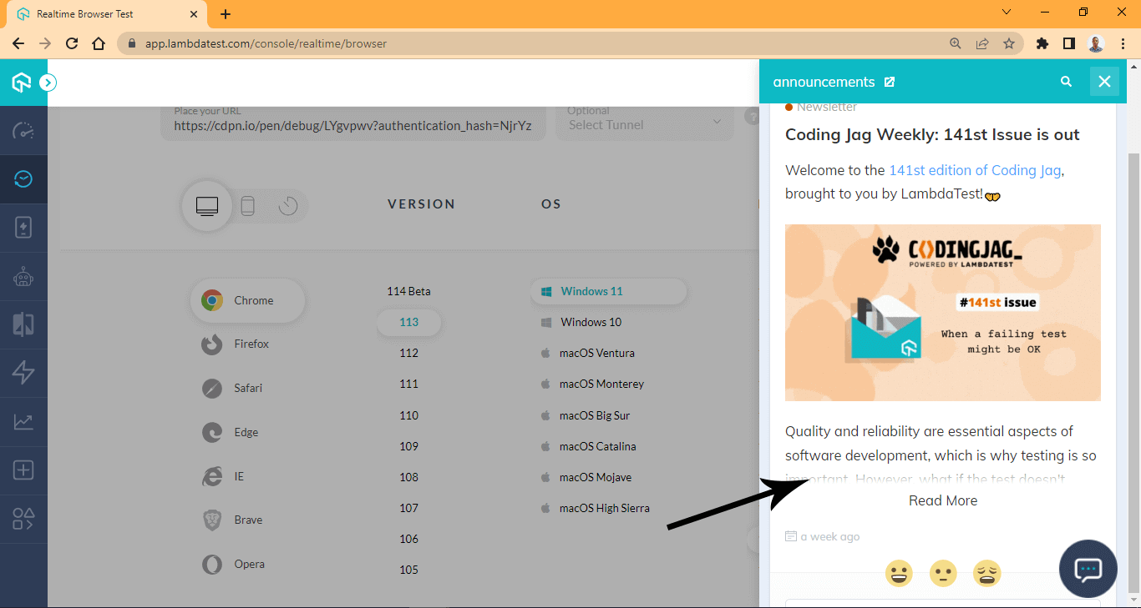Click the plus box sidebar icon
Screen dimensions: 1141x608
[x=23, y=470]
